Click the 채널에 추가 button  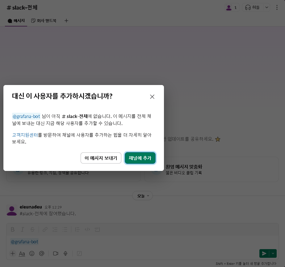140,158
